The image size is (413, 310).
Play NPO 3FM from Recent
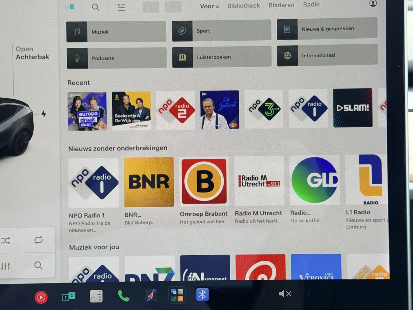[x=264, y=109]
